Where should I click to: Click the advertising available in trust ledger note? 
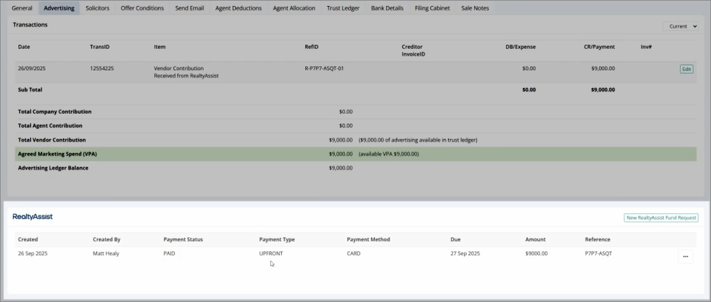[418, 140]
